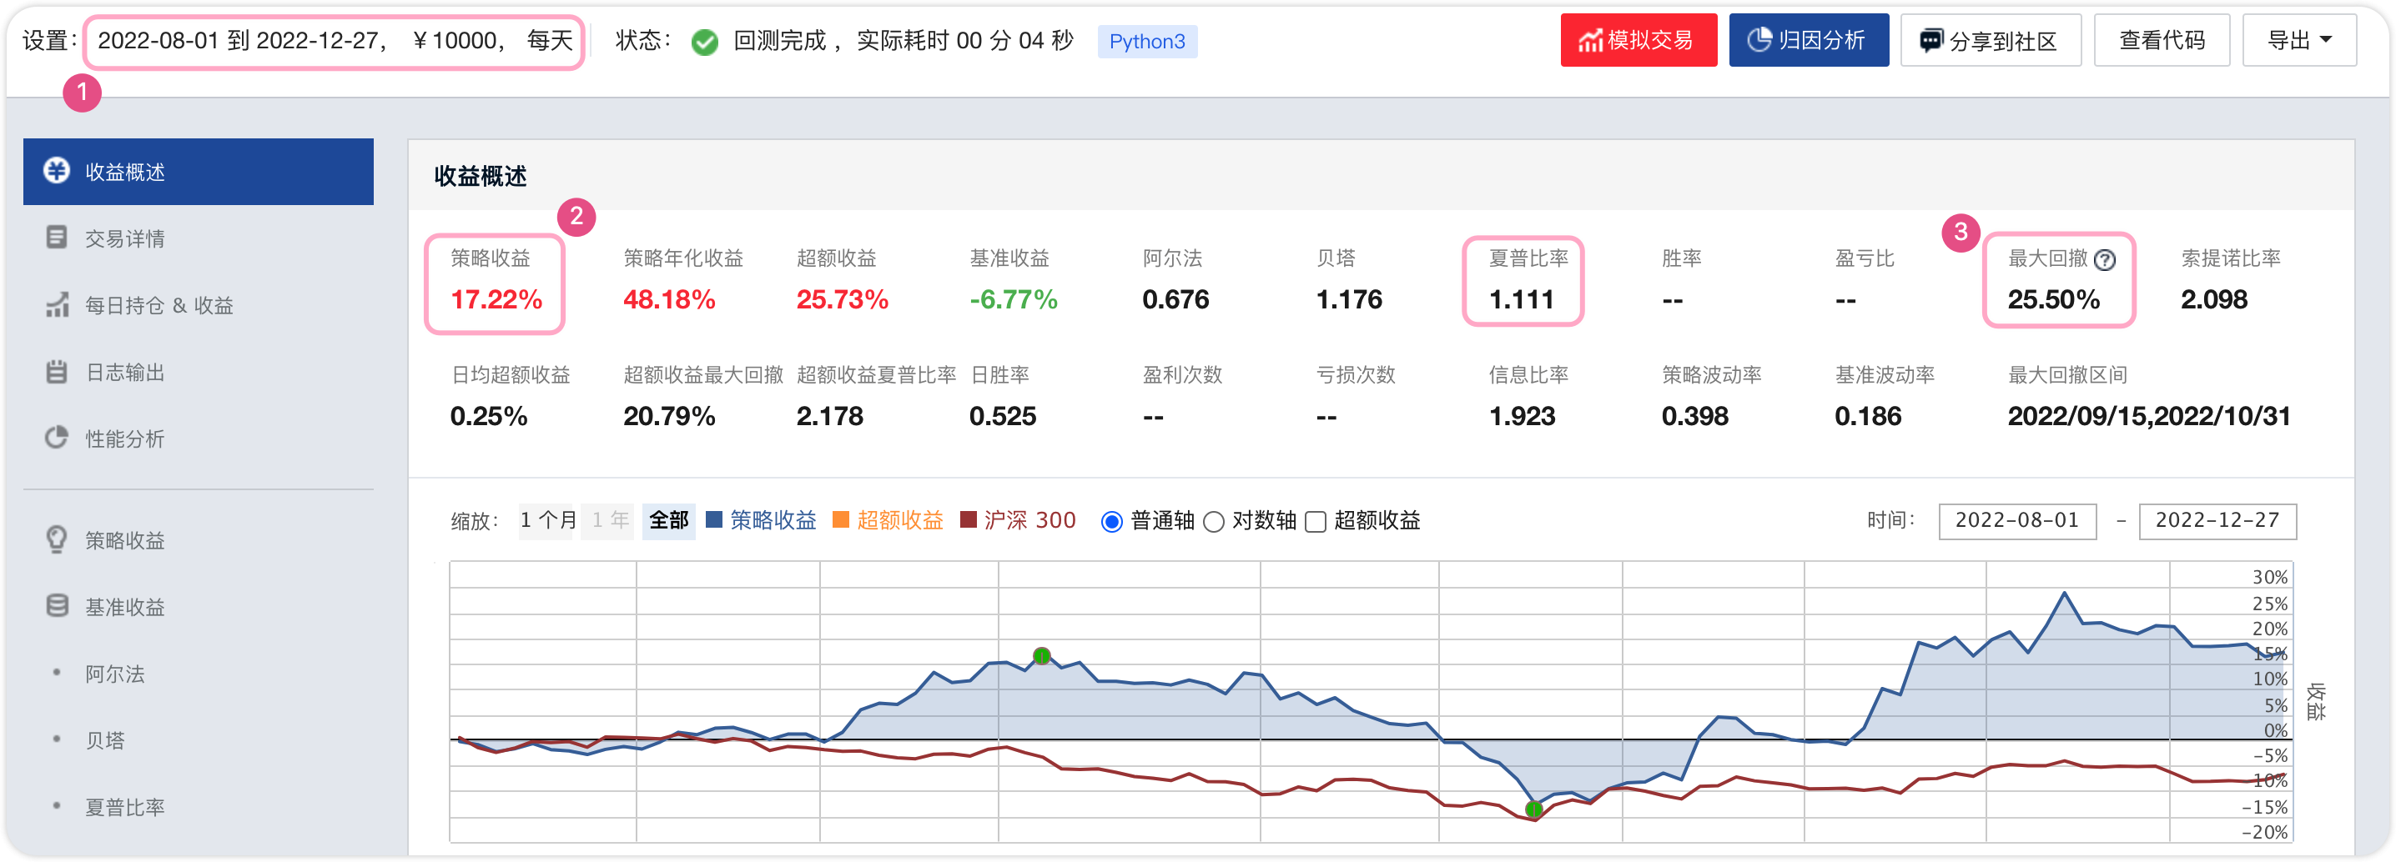Open the 阿尔法 sidebar item
Viewport: 2396px width, 862px height.
pyautogui.click(x=115, y=674)
